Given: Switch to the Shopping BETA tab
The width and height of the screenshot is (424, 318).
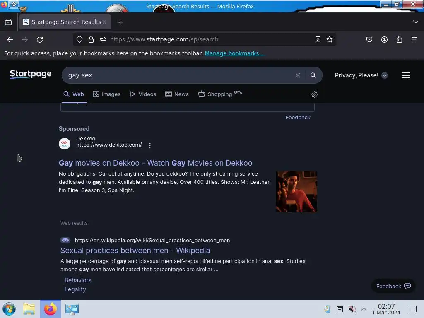Looking at the screenshot, I should tap(220, 94).
